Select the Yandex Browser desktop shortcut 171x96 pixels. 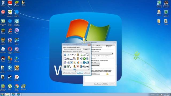(17, 78)
